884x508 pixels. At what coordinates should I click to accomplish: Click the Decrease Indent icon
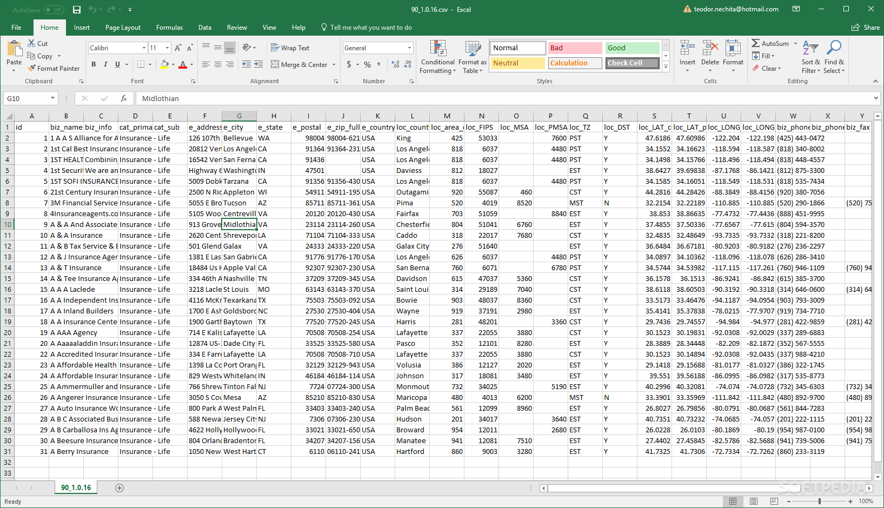coord(247,64)
